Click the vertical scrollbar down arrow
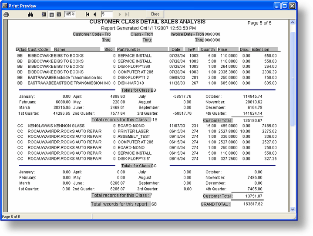 tap(293, 209)
